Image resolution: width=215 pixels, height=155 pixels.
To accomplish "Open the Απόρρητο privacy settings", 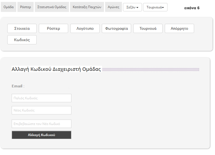I will coord(179,28).
